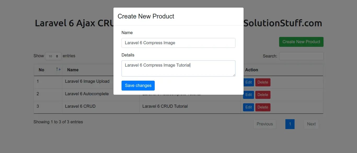
Task: Sort table by Name column header
Action: tap(73, 70)
